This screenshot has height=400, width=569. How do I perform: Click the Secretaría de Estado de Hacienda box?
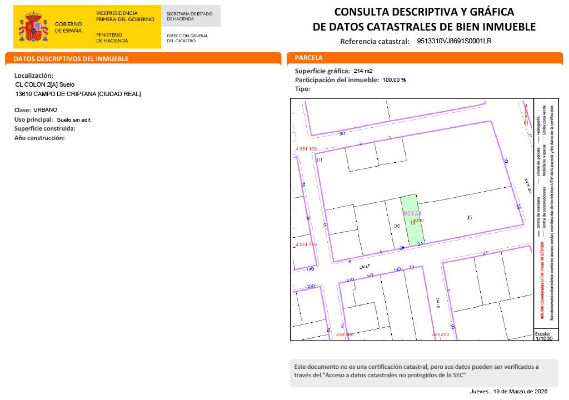point(190,16)
